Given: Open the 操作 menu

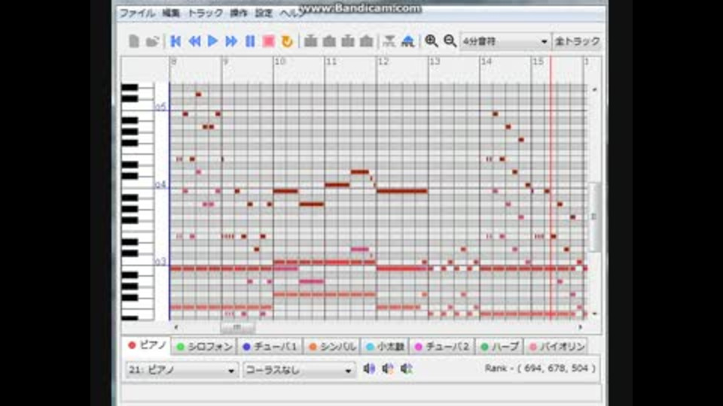Looking at the screenshot, I should [x=239, y=13].
